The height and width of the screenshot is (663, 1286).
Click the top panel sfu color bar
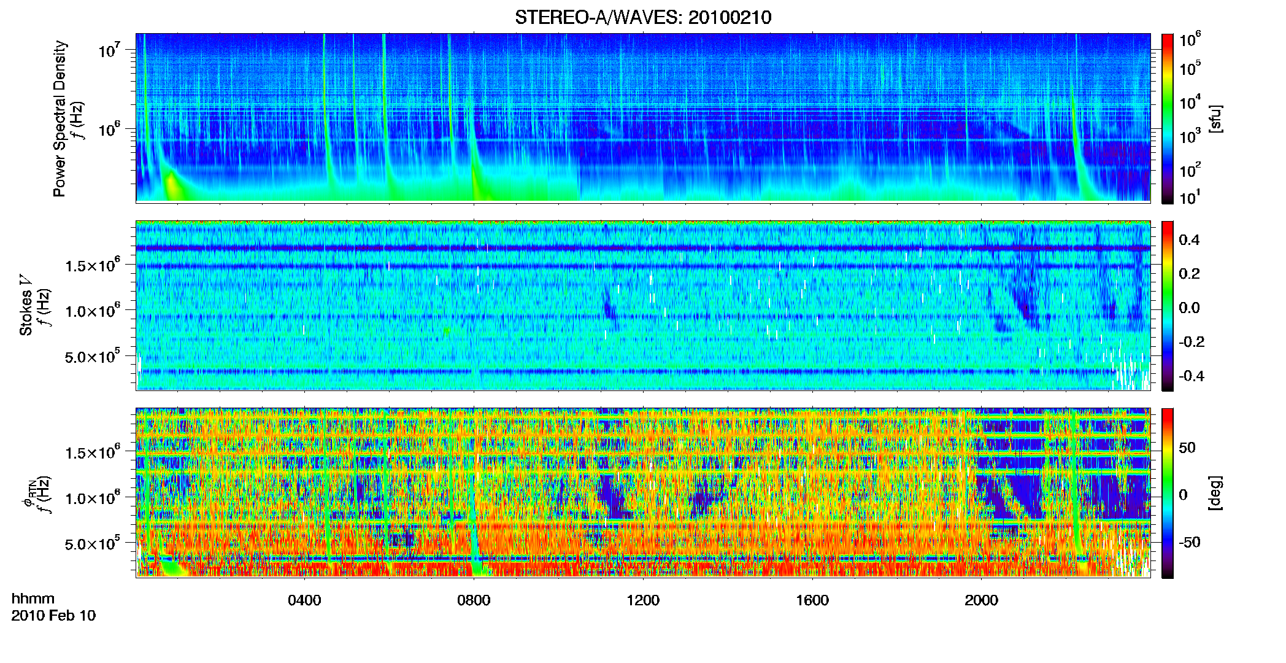[x=1168, y=118]
